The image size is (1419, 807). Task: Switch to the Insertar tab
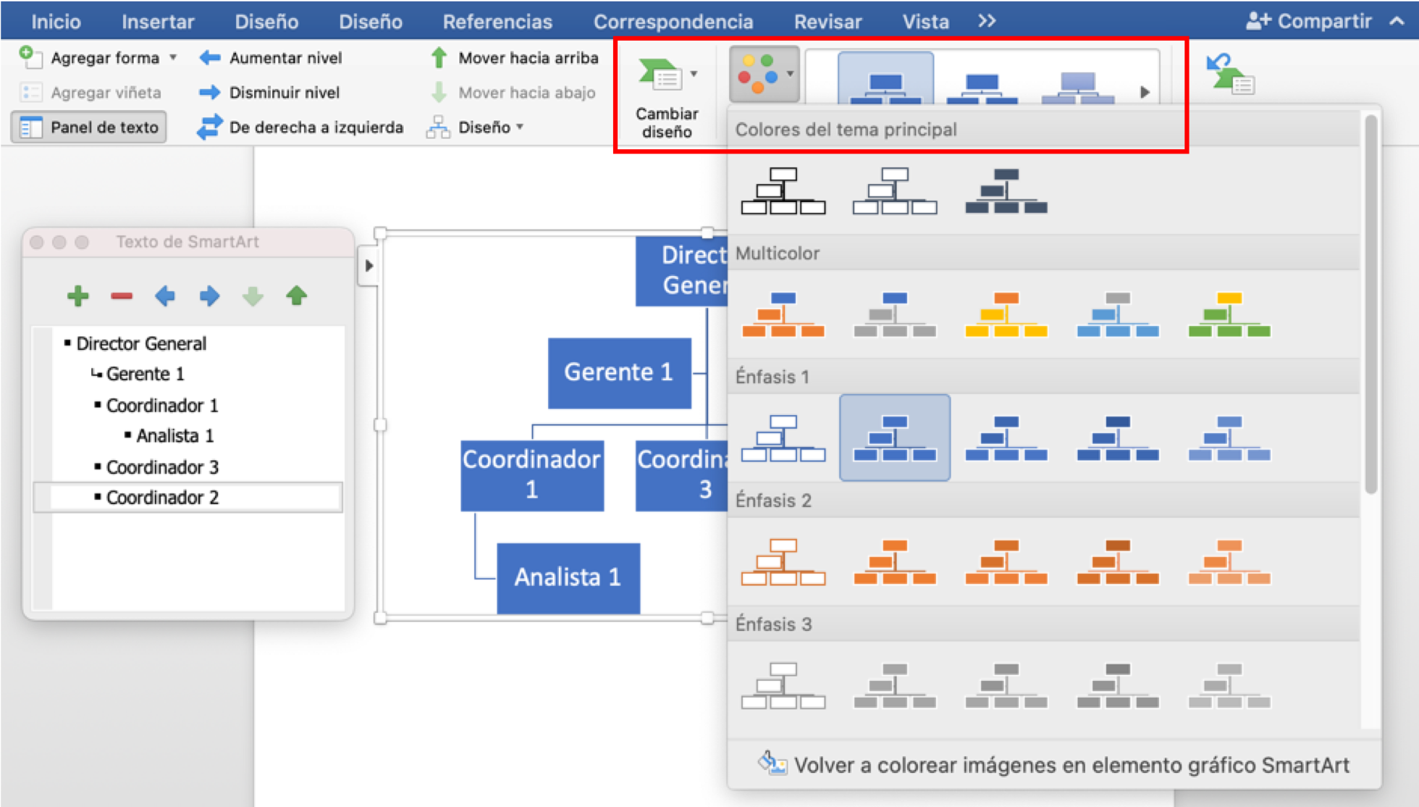pyautogui.click(x=158, y=22)
